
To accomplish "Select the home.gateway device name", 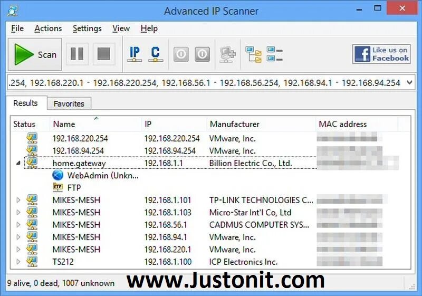I will click(x=79, y=163).
